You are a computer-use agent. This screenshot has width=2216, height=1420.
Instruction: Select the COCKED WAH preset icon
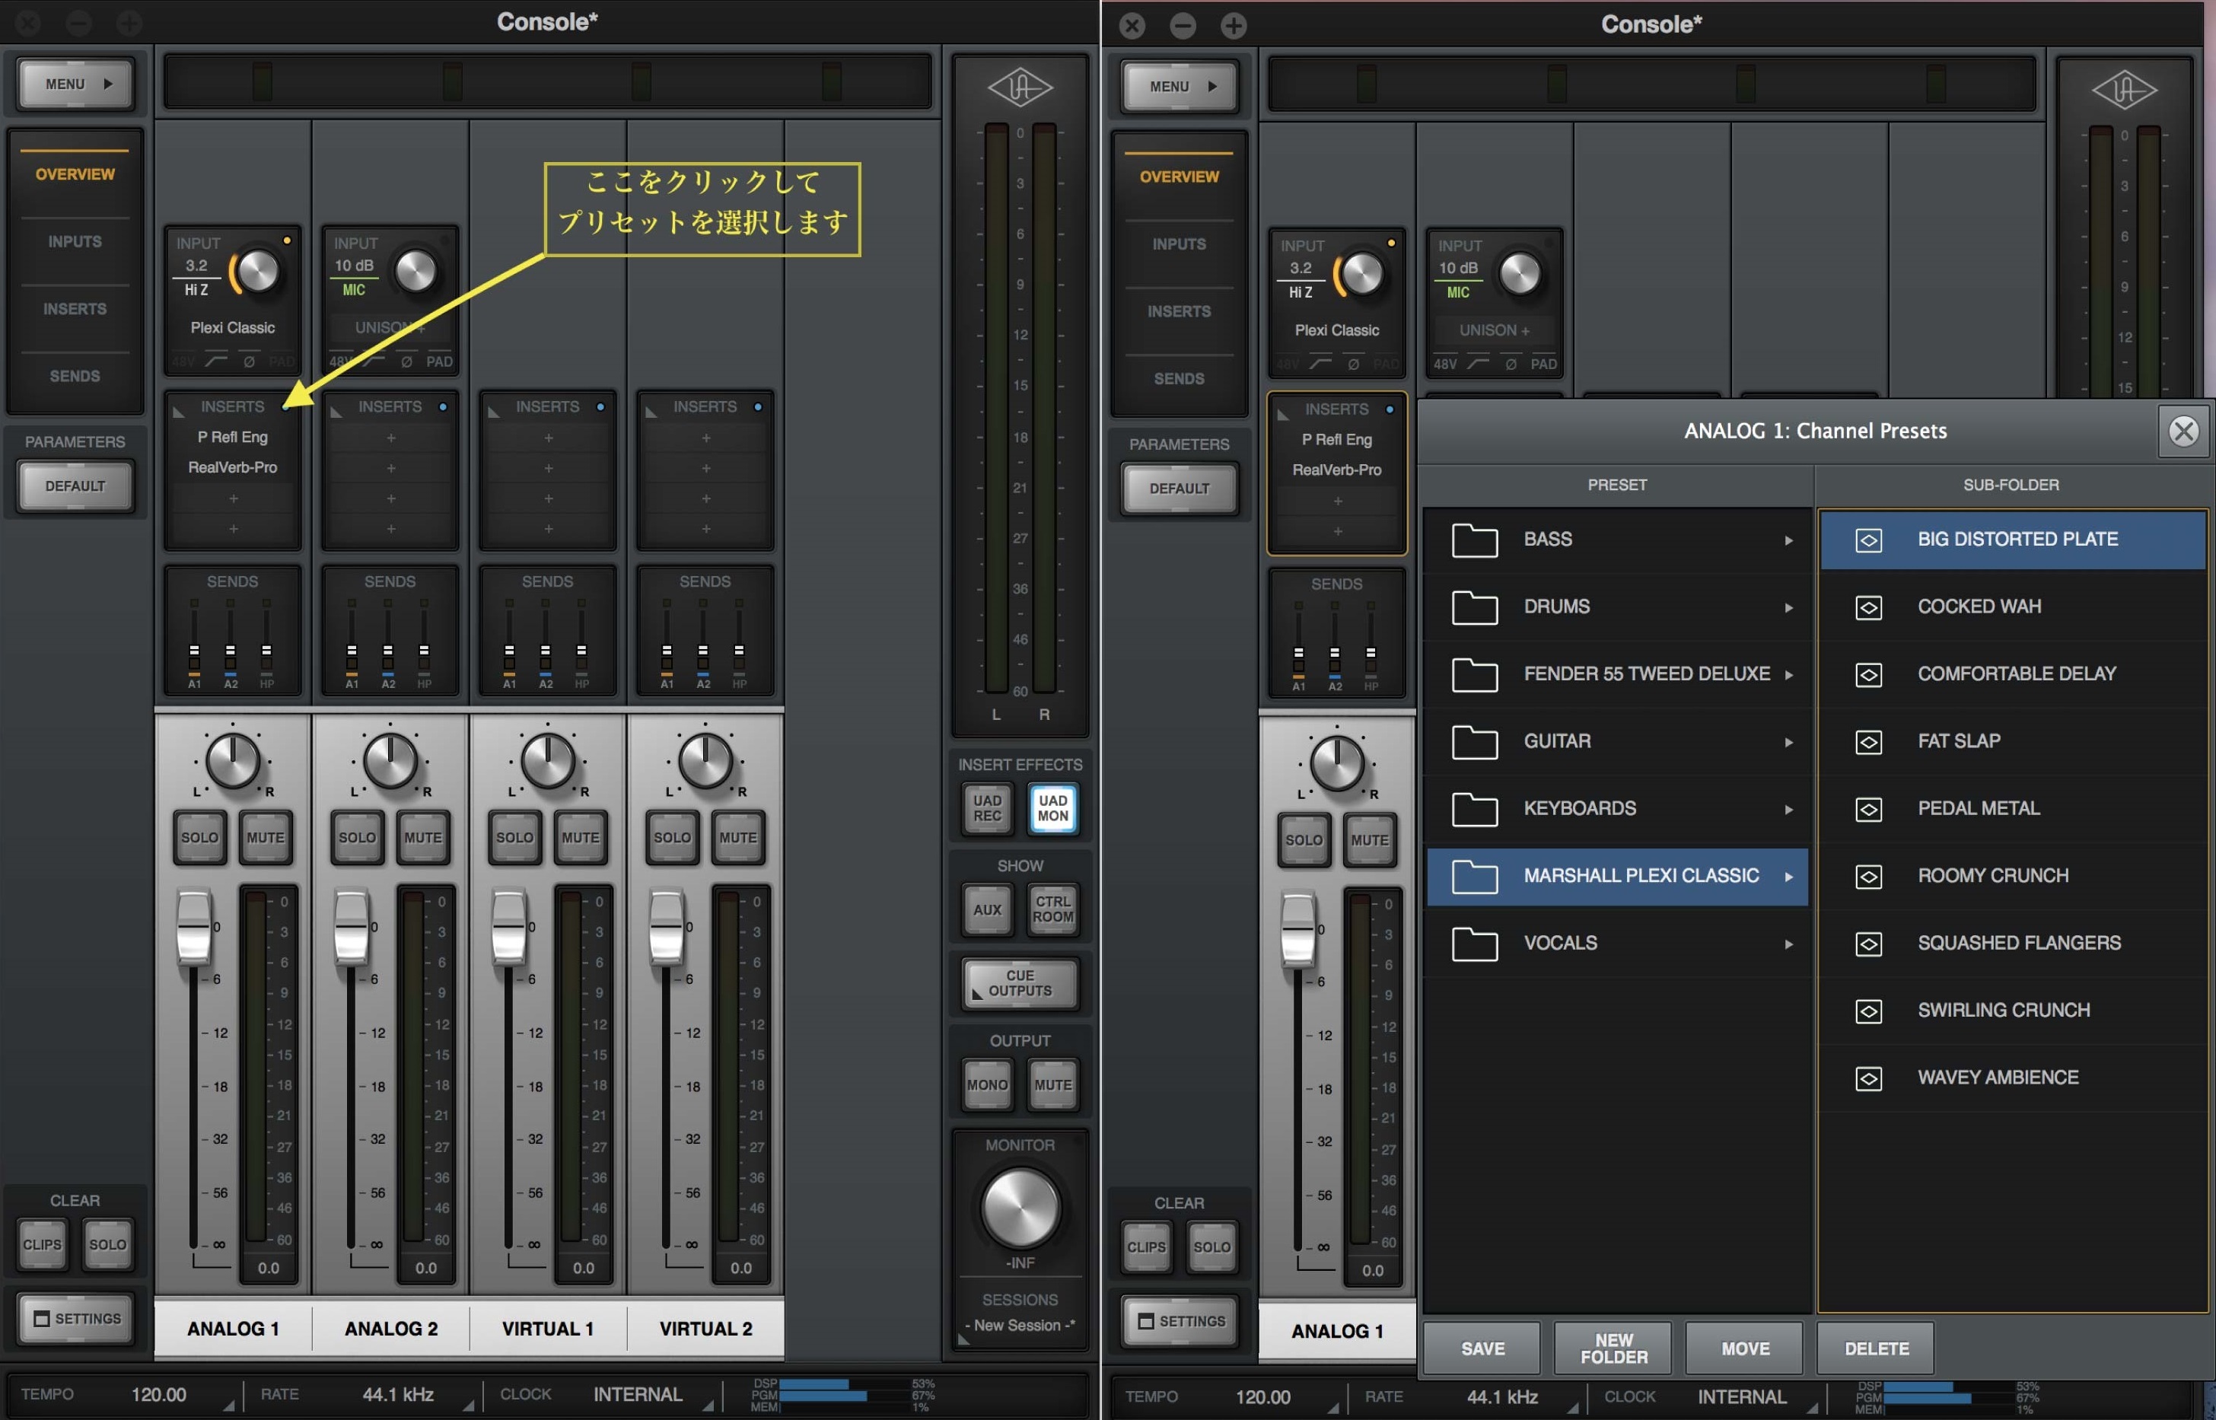1868,608
